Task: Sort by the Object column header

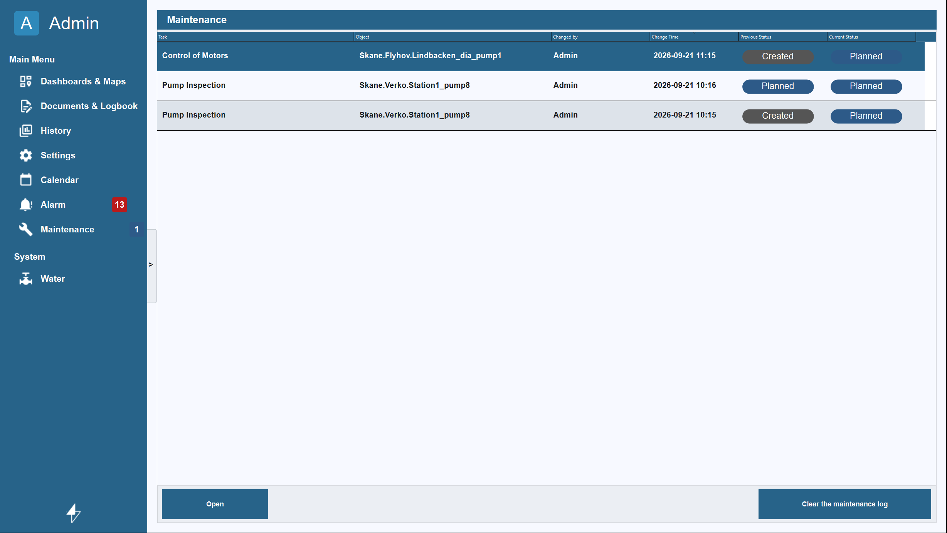Action: (452, 37)
